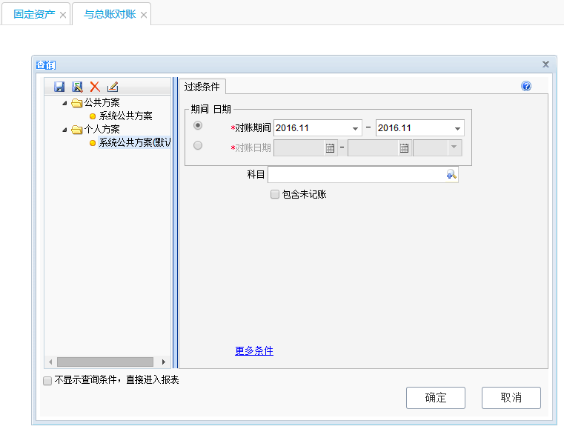
Task: Open calendar for 对账日期 end date
Action: pos(404,148)
